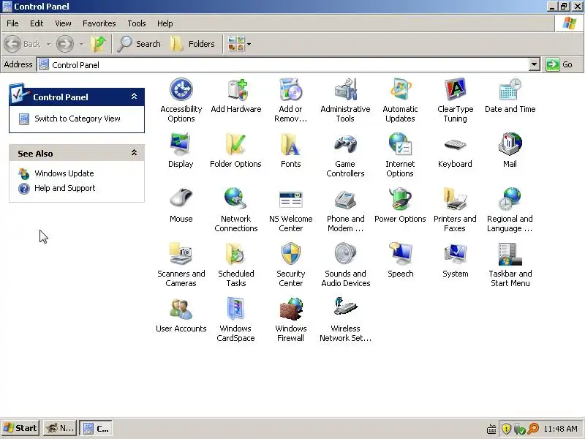585x439 pixels.
Task: Open Regional and Language options icon
Action: click(510, 200)
